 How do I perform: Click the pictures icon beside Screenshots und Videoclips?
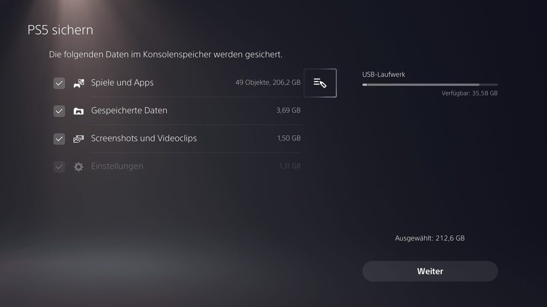[x=79, y=139]
